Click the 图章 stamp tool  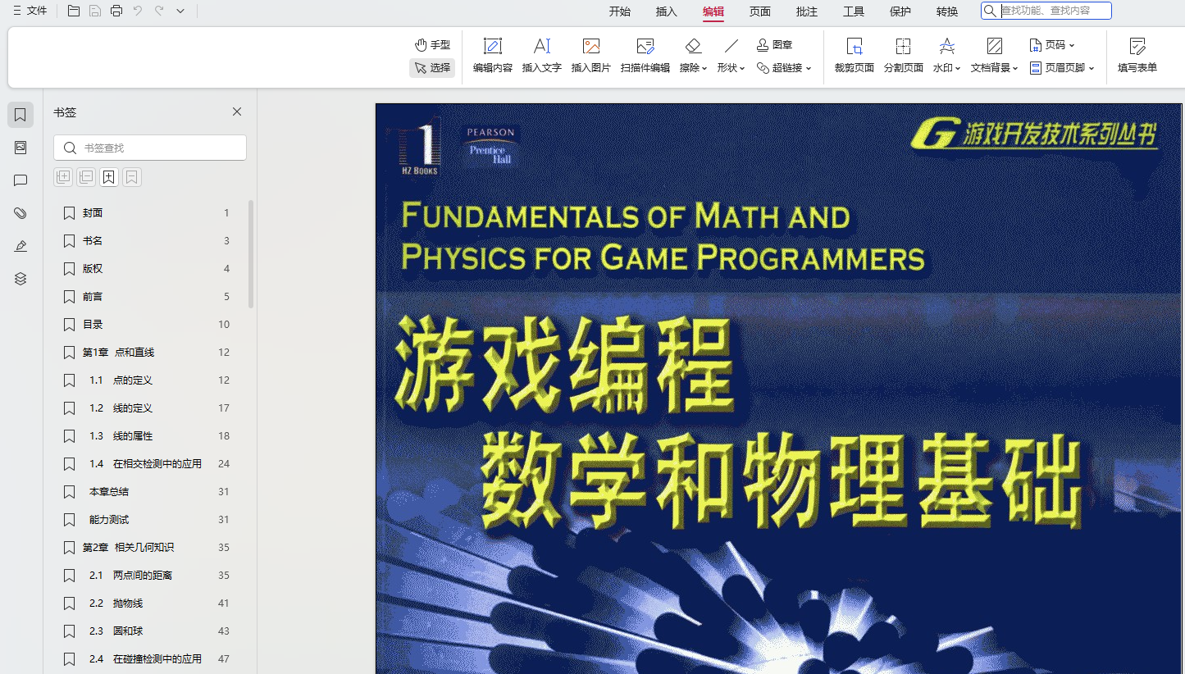point(774,45)
